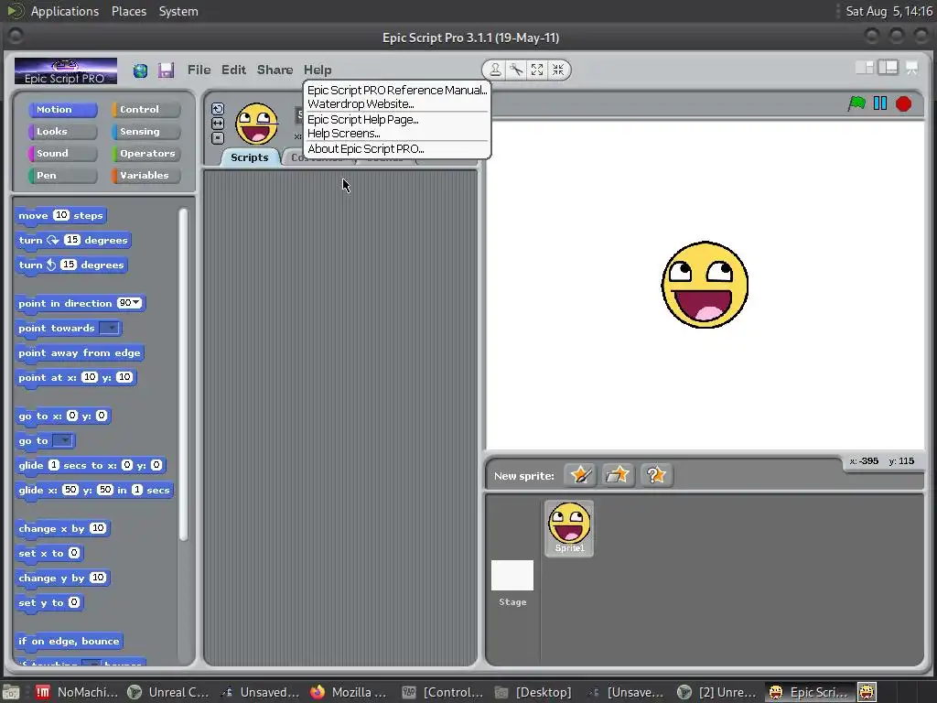Image resolution: width=937 pixels, height=703 pixels.
Task: Select the stamp duplicate tool
Action: [x=495, y=70]
